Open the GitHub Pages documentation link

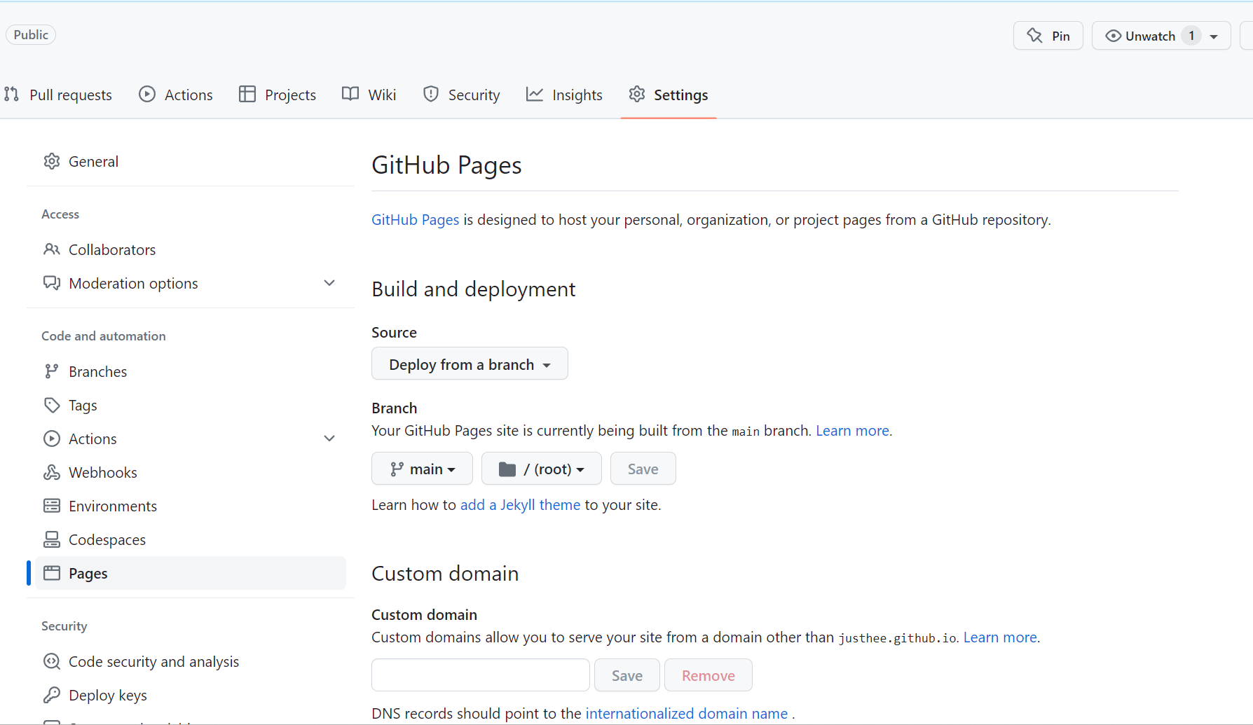click(416, 219)
